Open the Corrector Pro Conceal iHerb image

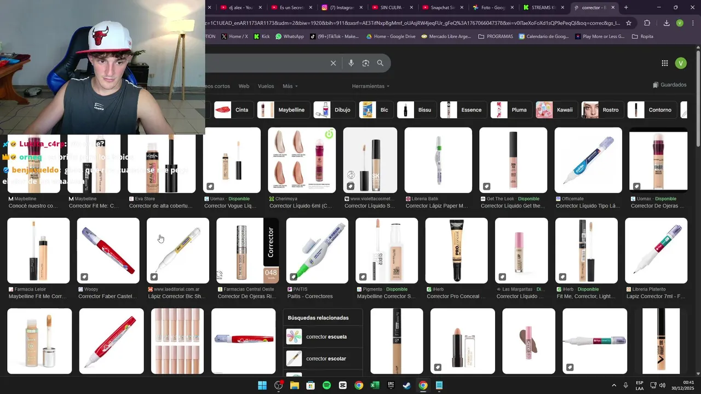coord(457,251)
